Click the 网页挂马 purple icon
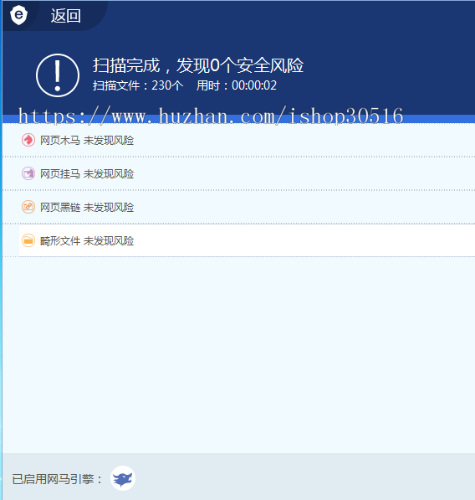Screen dimensions: 475x500 coord(28,173)
